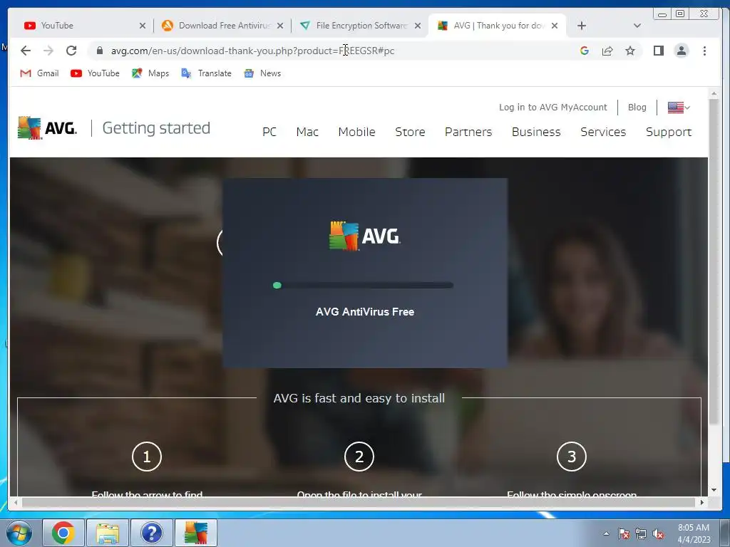The width and height of the screenshot is (730, 547).
Task: Open the Translate bookmark
Action: click(x=206, y=73)
